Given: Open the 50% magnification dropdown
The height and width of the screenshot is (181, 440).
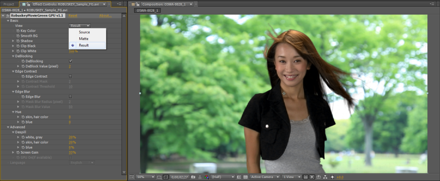Looking at the screenshot, I should point(145,177).
